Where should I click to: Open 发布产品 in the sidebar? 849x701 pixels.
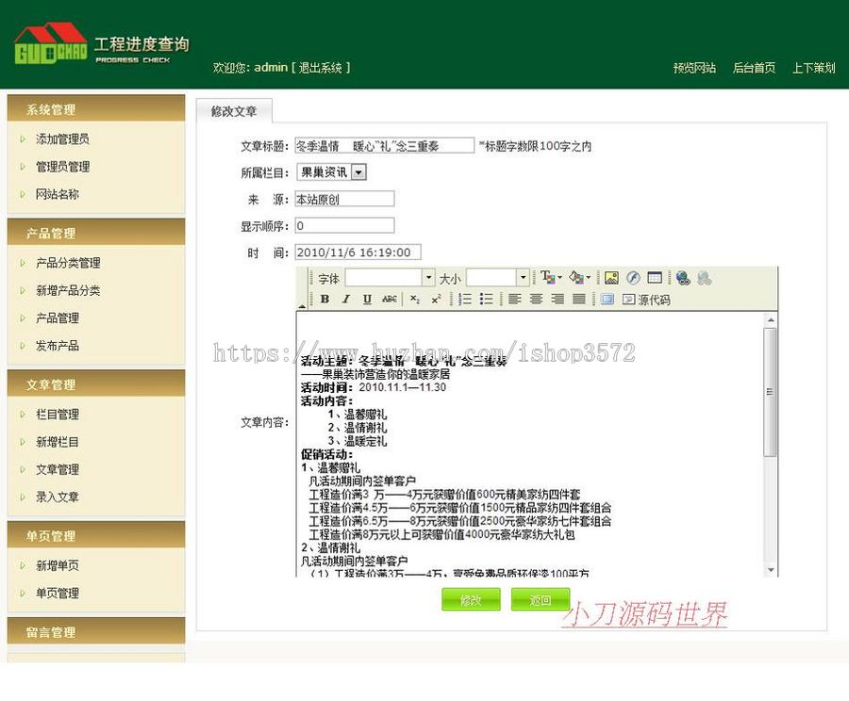point(57,346)
